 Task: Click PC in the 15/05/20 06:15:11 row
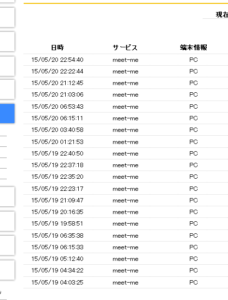tap(193, 118)
